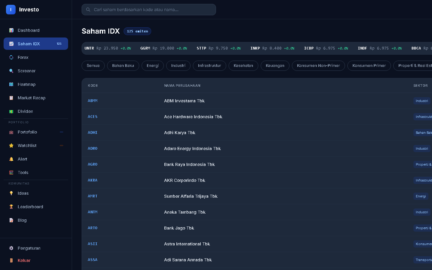Open the Alert bell icon
Screen dimensions: 432x270
coord(11,159)
